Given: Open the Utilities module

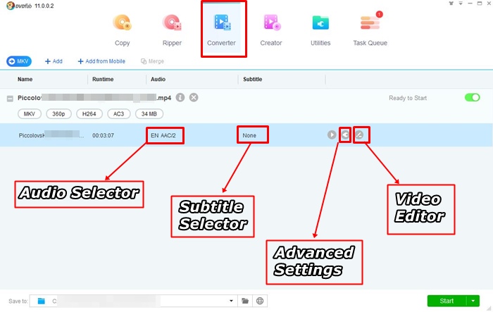Looking at the screenshot, I should click(320, 30).
